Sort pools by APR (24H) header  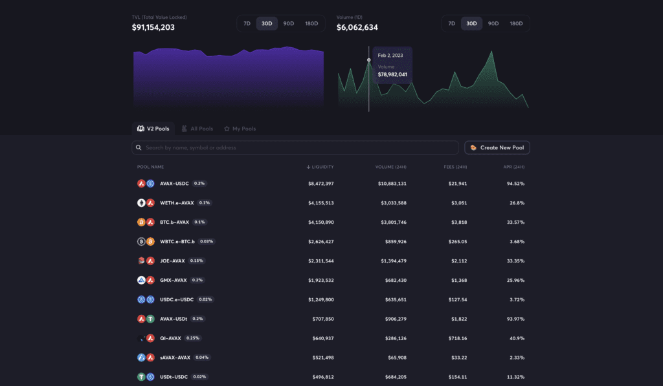tap(513, 167)
